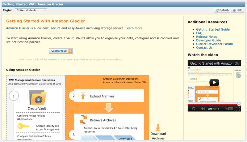The width and height of the screenshot is (247, 142).
Task: Click the Retrieve Archives label
Action: (103, 120)
